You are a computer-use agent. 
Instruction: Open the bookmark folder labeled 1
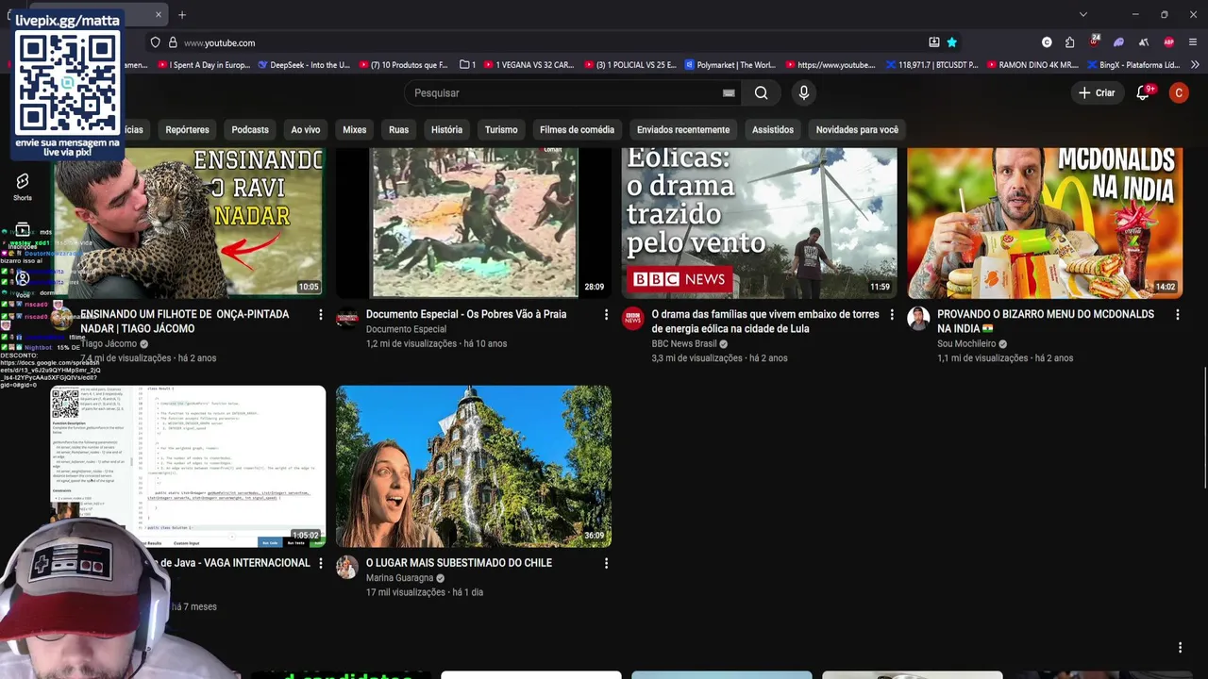point(468,65)
